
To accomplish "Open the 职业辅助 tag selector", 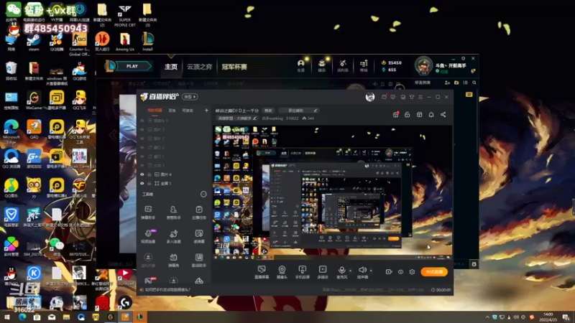I will tap(298, 111).
